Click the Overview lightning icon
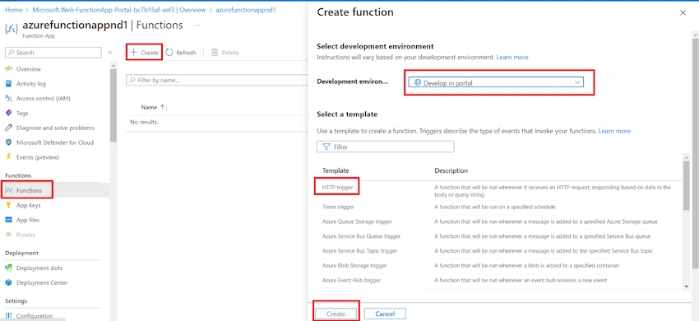Image resolution: width=699 pixels, height=321 pixels. [x=8, y=69]
